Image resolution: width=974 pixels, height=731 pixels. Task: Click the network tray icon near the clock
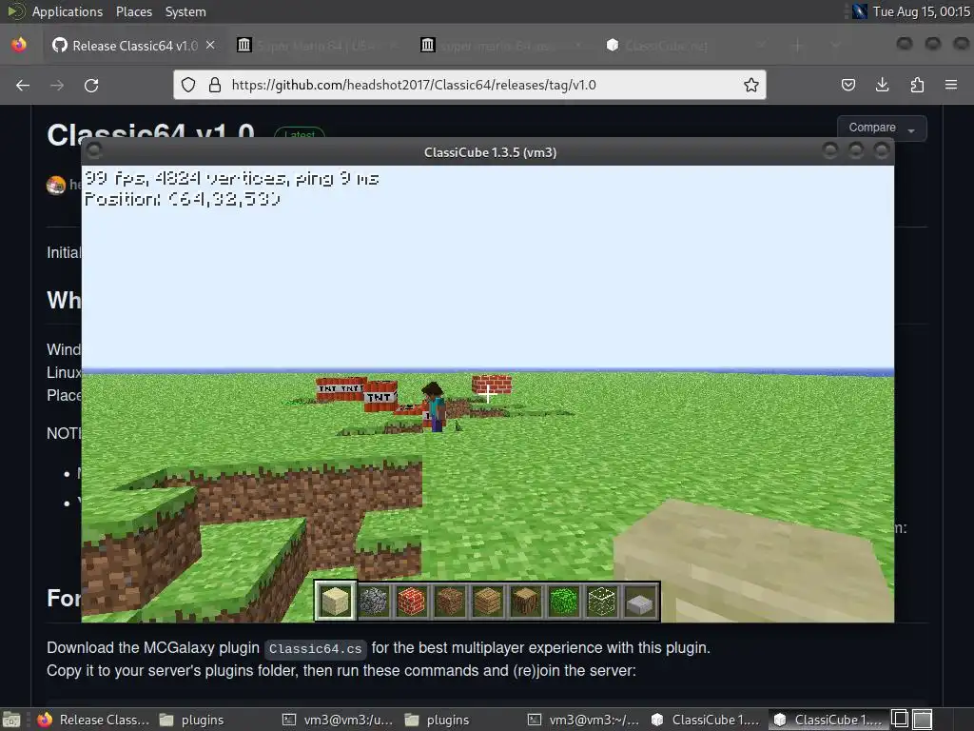(x=860, y=11)
